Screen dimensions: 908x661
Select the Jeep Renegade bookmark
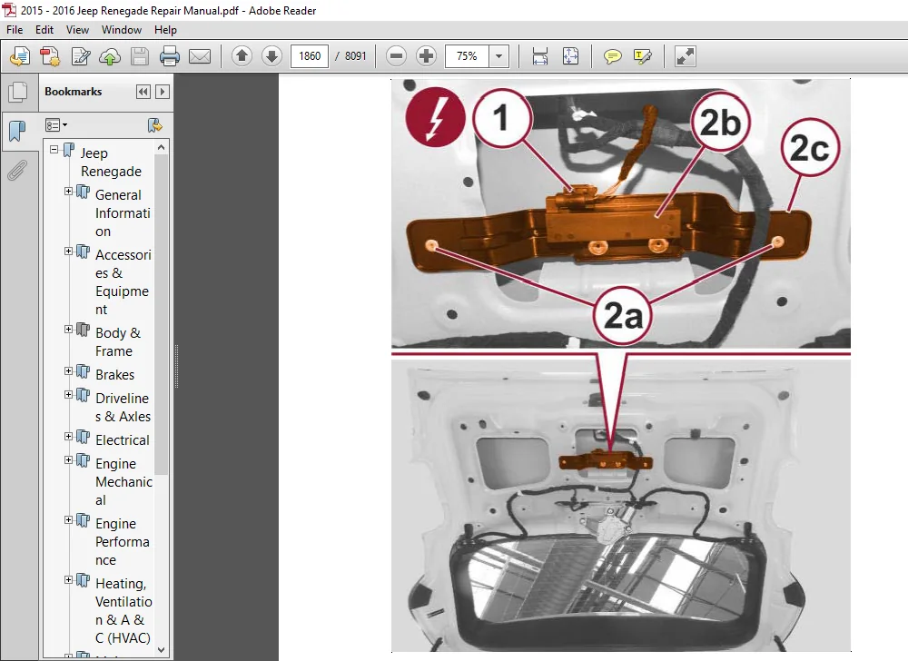tap(111, 162)
